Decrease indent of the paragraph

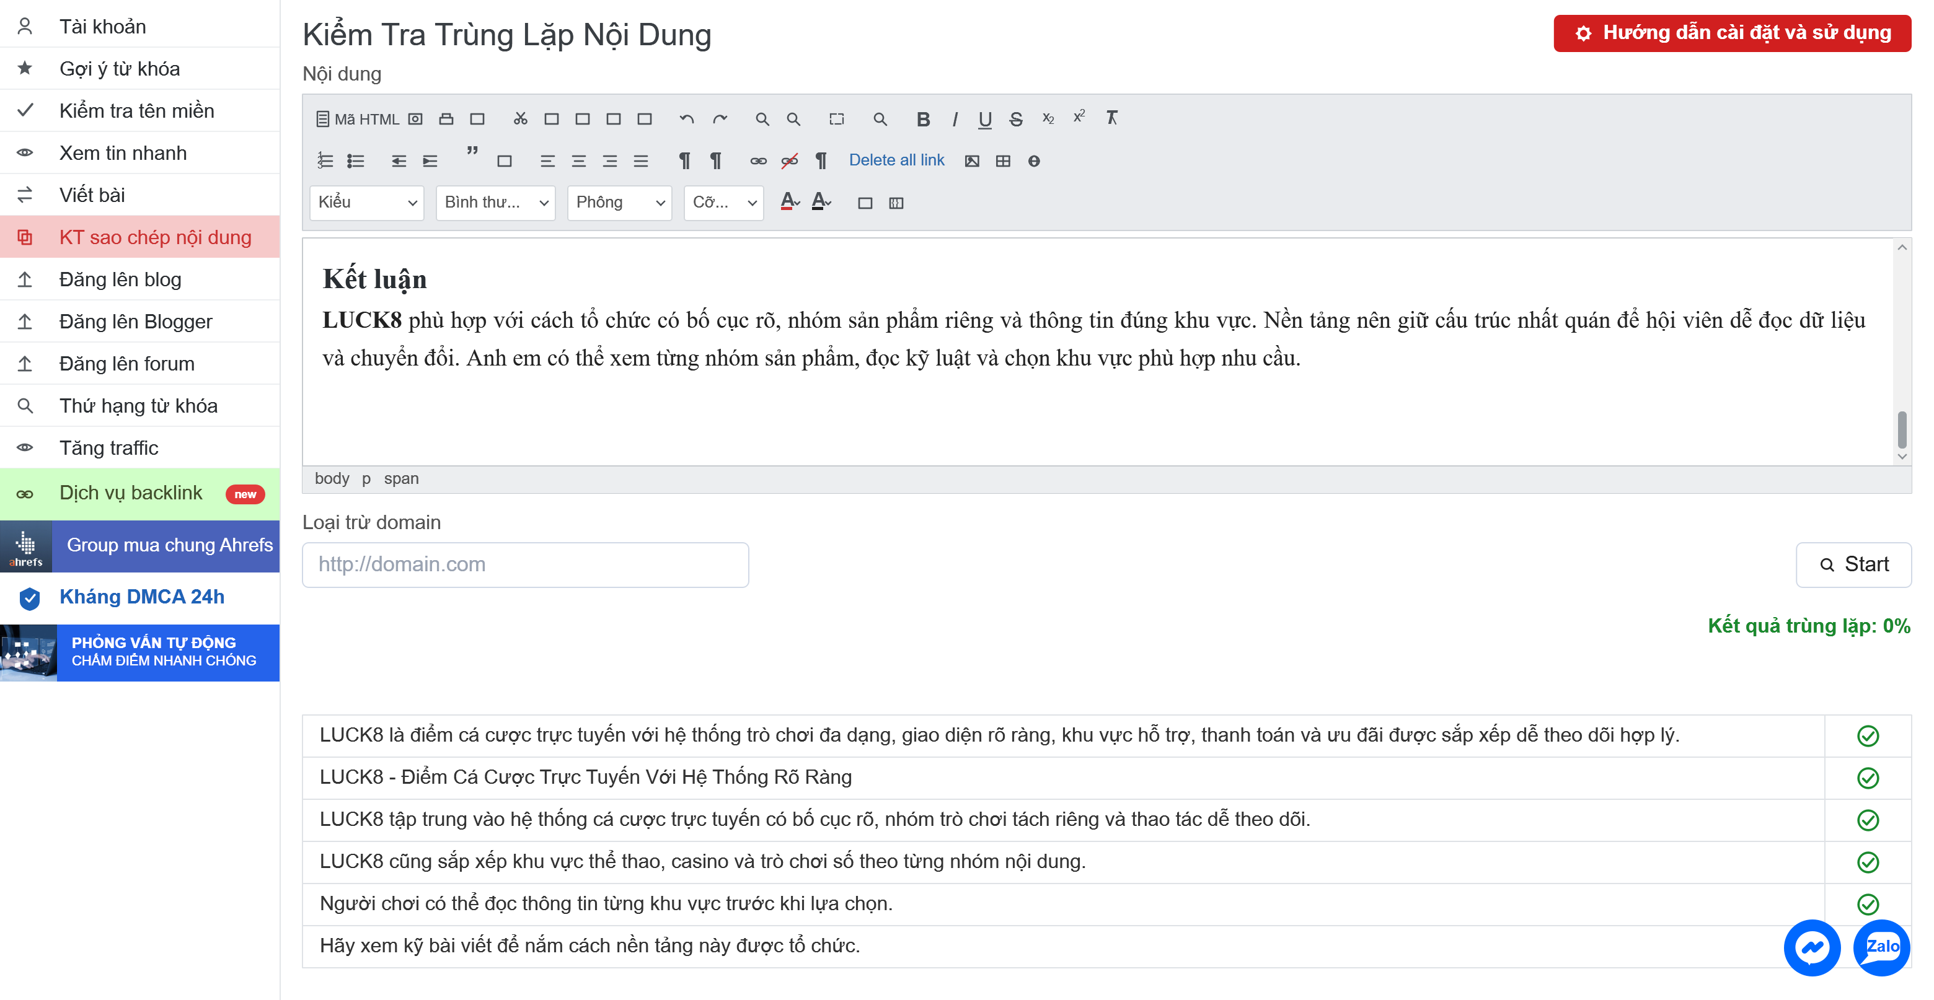[x=399, y=160]
